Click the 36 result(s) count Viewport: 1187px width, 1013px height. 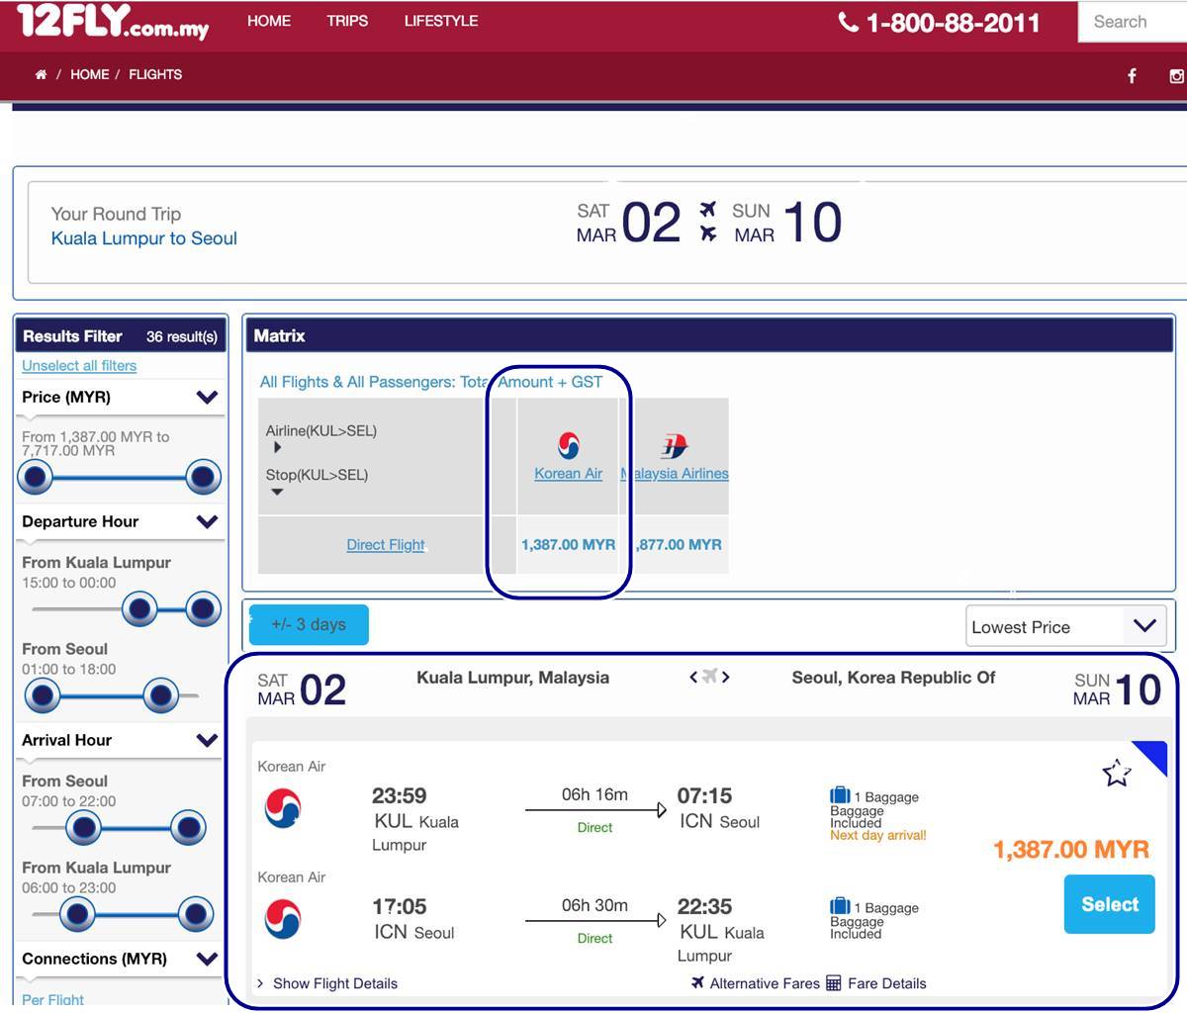pos(182,337)
